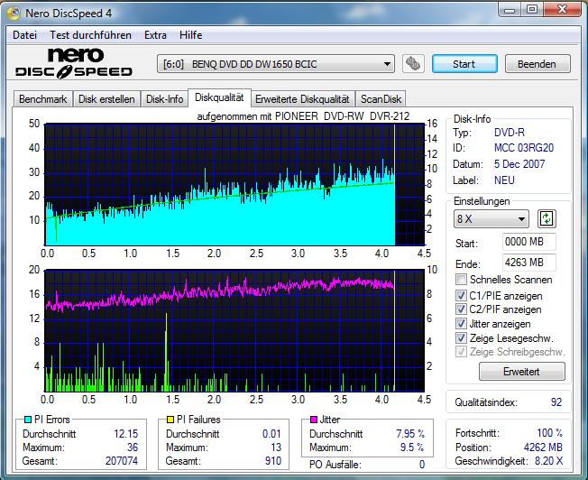Click the cyan PI Errors color swatch
Screen dimensions: 588x480
point(27,420)
